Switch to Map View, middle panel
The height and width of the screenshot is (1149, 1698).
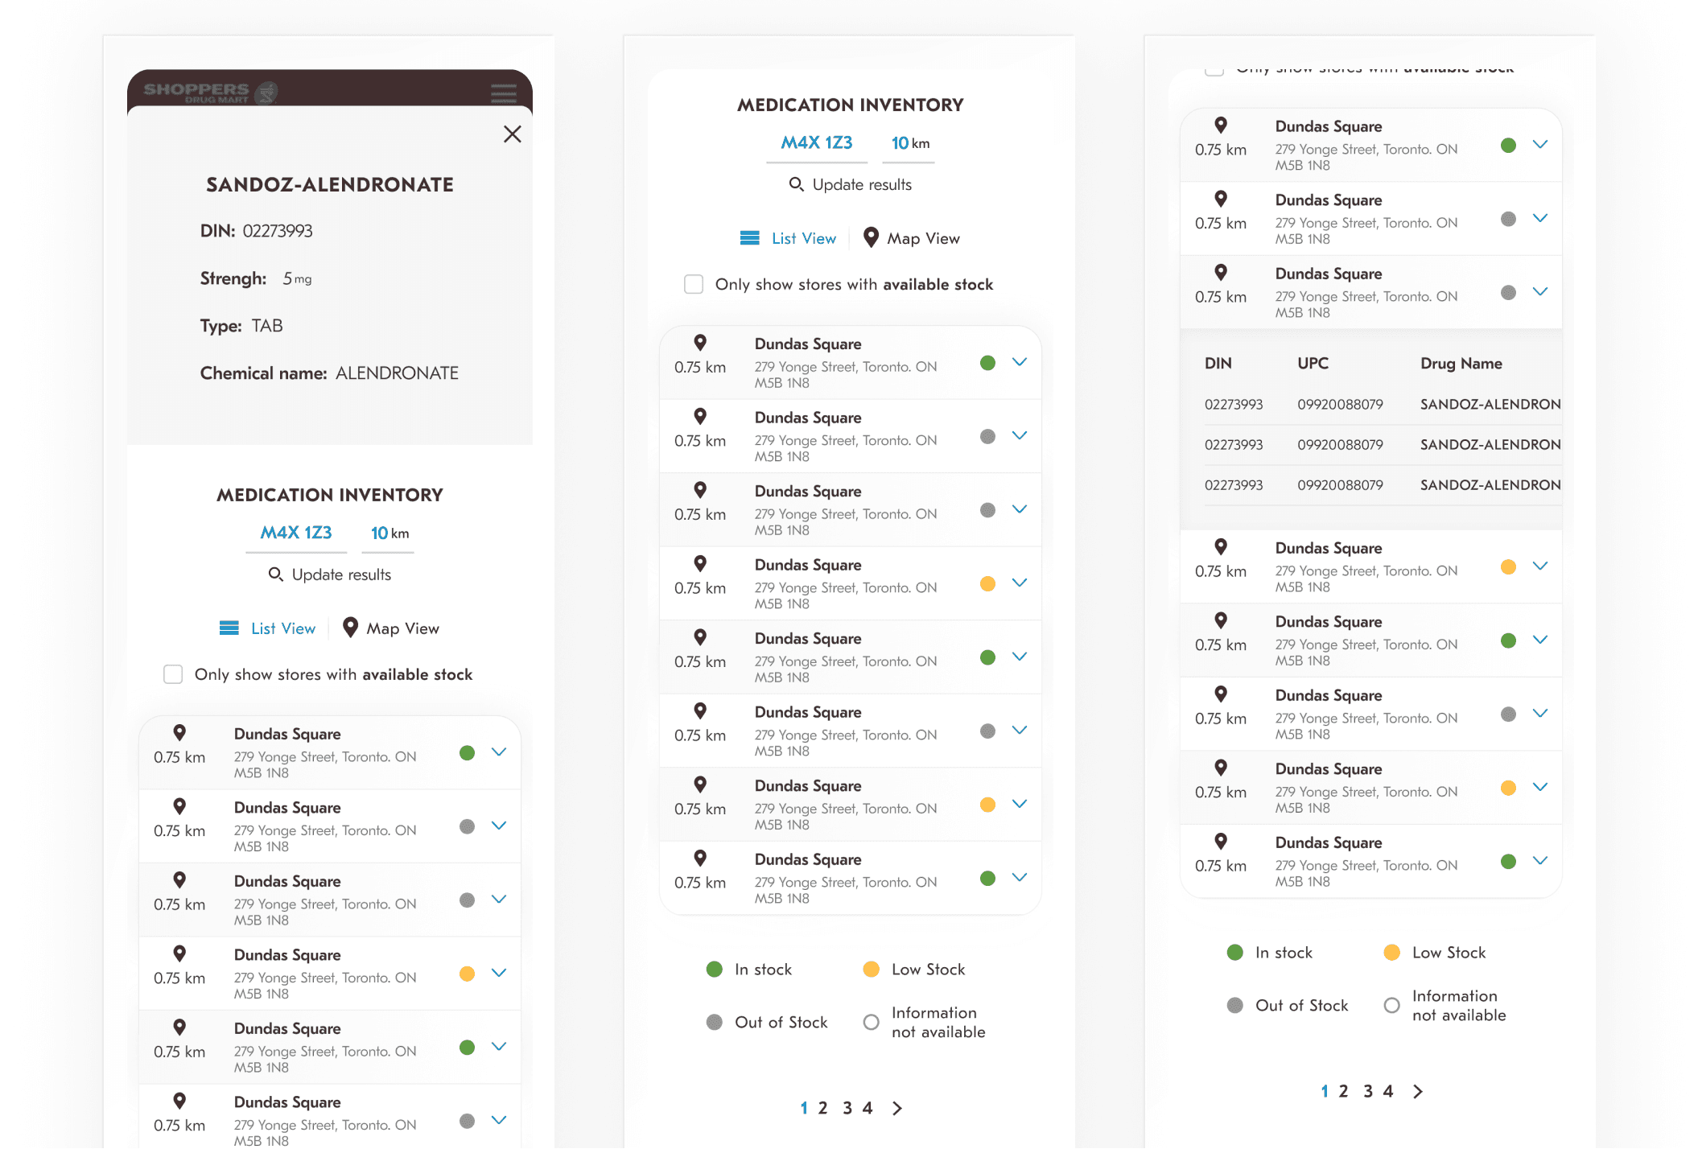click(912, 238)
